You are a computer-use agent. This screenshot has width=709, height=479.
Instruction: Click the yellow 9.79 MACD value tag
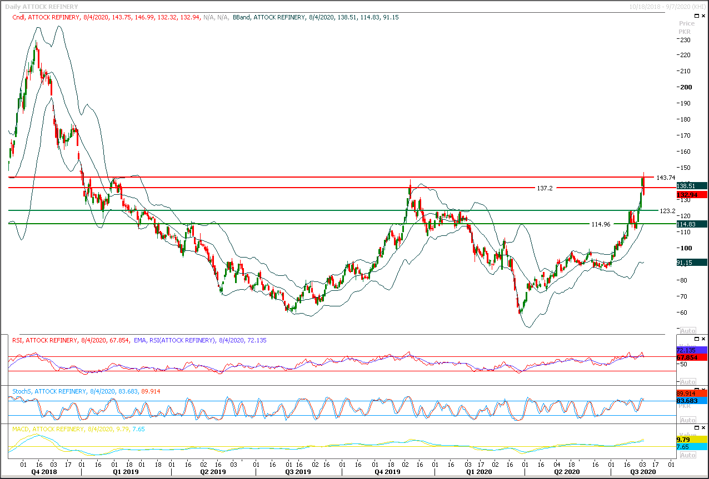pyautogui.click(x=691, y=439)
